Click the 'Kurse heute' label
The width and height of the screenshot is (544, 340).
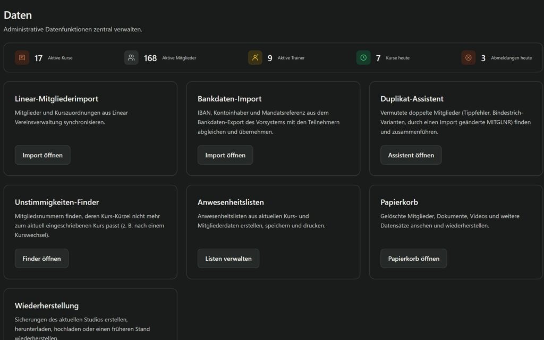pyautogui.click(x=397, y=58)
